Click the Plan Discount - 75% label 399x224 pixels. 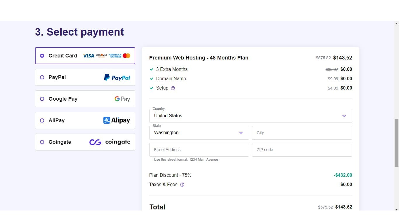(x=170, y=175)
